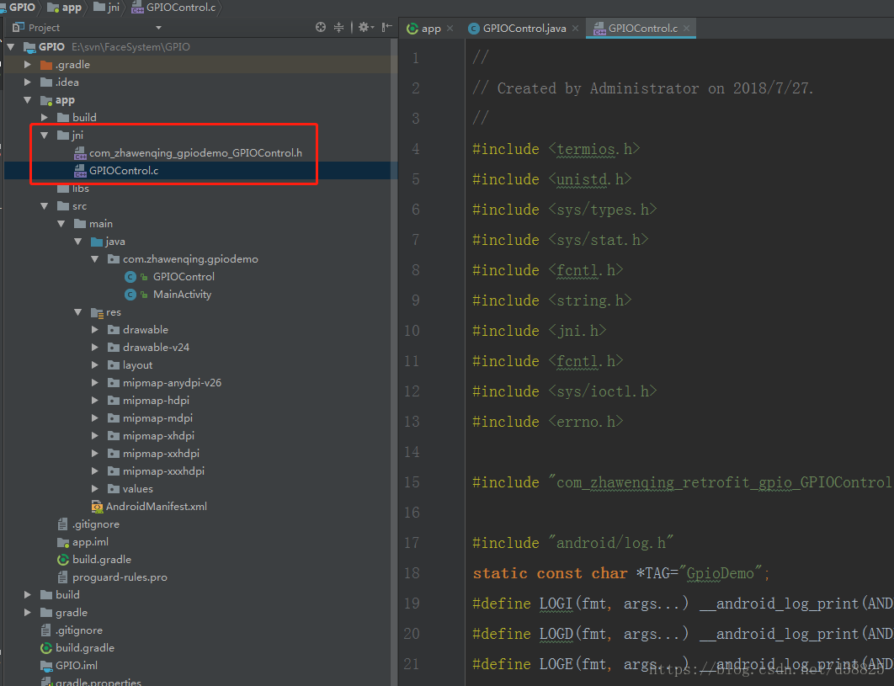Click app in the breadcrumb bar

point(65,8)
